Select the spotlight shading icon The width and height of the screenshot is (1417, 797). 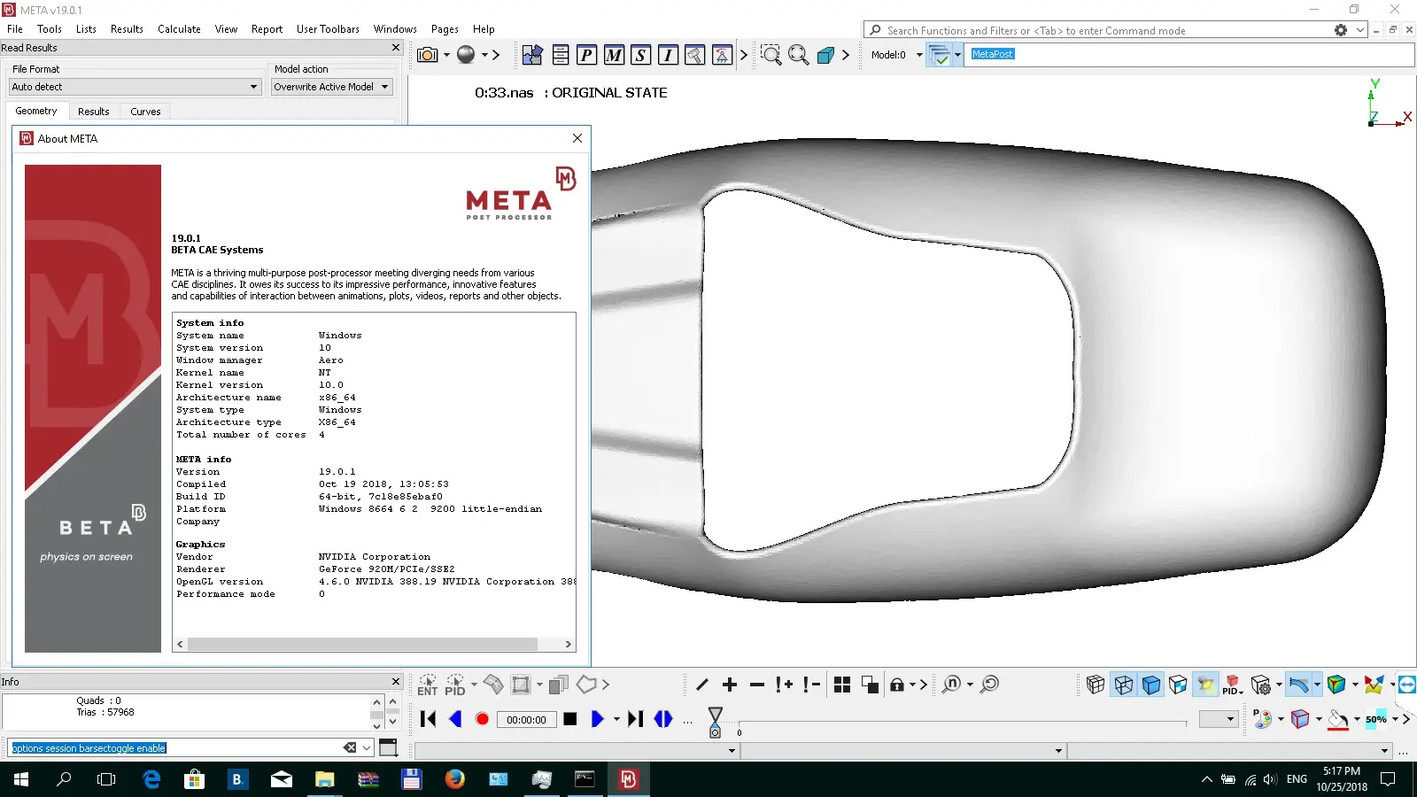tap(1205, 685)
